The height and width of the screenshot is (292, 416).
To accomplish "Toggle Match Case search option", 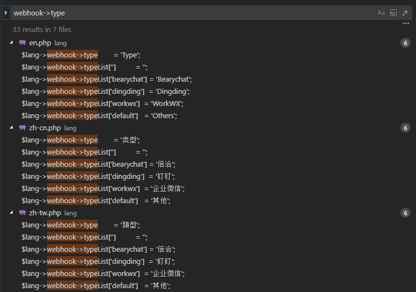I will pyautogui.click(x=381, y=13).
